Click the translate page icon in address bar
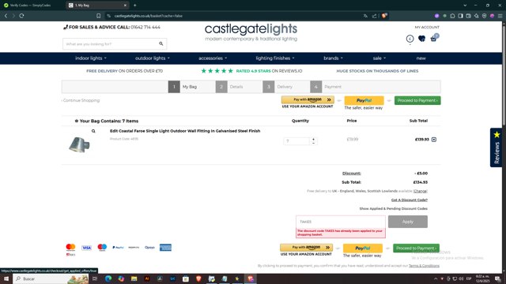The height and width of the screenshot is (284, 506). pos(365,16)
